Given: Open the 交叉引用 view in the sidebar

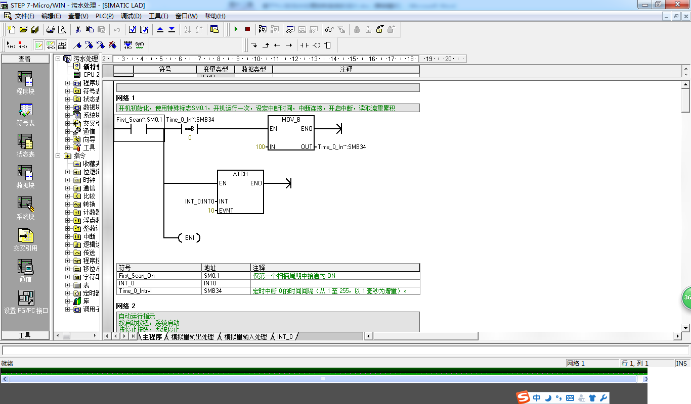Looking at the screenshot, I should [x=25, y=240].
